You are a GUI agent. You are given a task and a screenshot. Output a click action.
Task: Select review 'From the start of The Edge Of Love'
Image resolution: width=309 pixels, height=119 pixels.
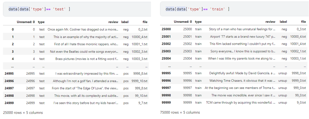pyautogui.click(x=85, y=88)
